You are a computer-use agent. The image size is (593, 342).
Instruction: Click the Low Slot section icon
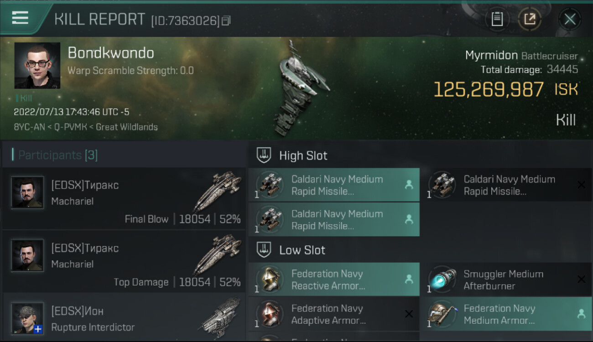264,250
